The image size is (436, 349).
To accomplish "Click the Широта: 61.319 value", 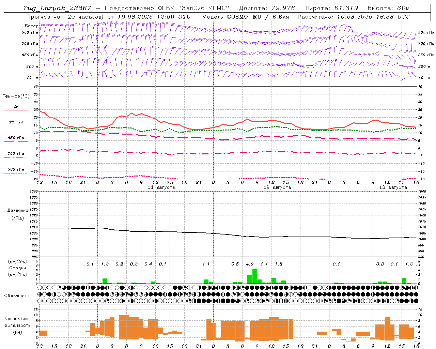I will point(331,8).
